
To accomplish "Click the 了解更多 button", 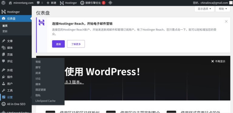I will point(76,44).
